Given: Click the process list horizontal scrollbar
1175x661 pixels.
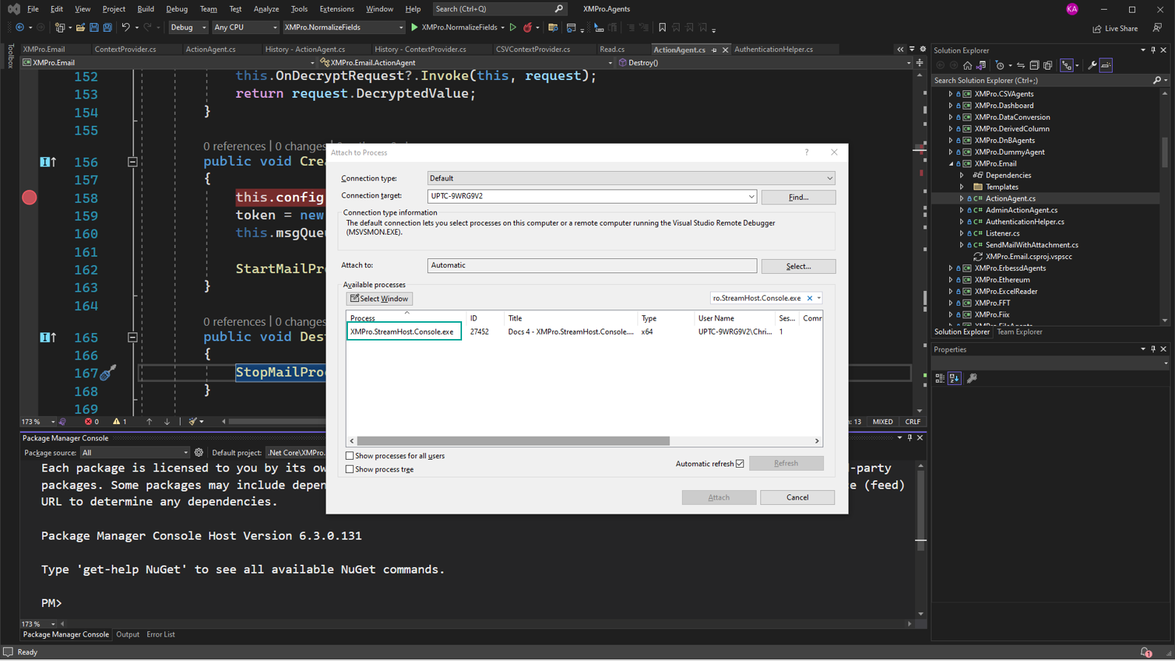Looking at the screenshot, I should 513,441.
